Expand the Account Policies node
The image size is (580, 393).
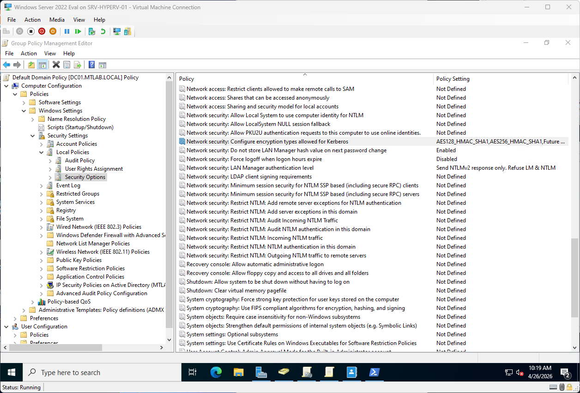pyautogui.click(x=42, y=144)
